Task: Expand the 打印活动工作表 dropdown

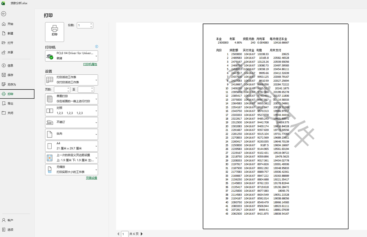Action: (71, 80)
